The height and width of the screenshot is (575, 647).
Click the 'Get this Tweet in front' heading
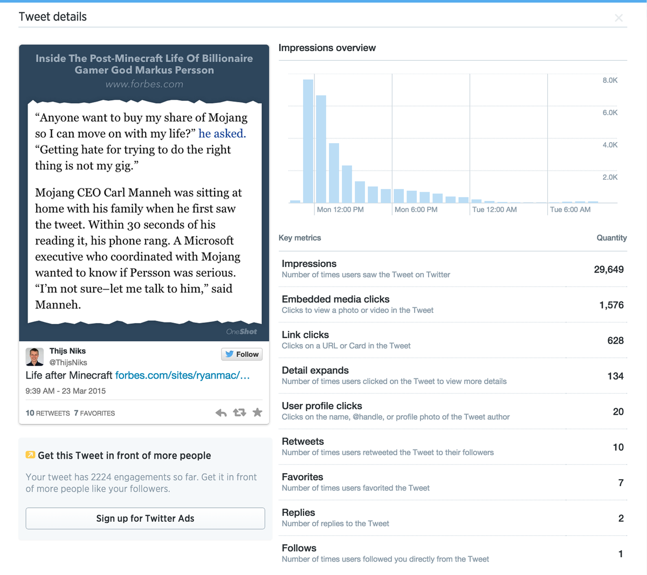click(x=125, y=455)
